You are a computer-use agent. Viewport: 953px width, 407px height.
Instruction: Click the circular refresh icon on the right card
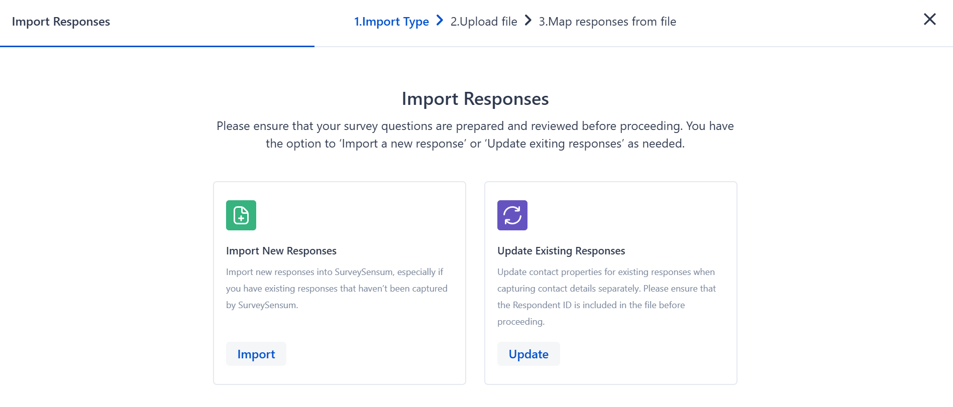coord(512,215)
